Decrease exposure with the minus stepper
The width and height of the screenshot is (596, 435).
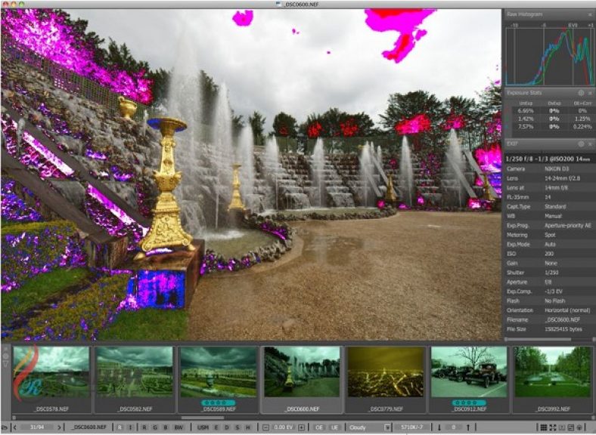coord(265,427)
